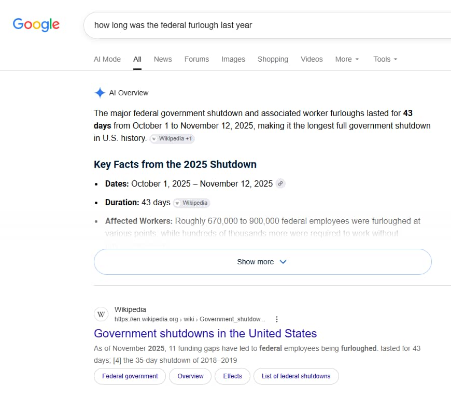
Task: Click the Wikipedia favicon in the search result
Action: click(101, 314)
